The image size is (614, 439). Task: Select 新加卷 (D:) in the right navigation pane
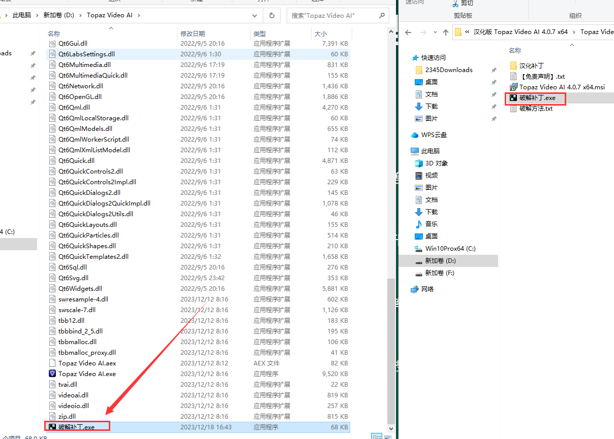point(440,260)
